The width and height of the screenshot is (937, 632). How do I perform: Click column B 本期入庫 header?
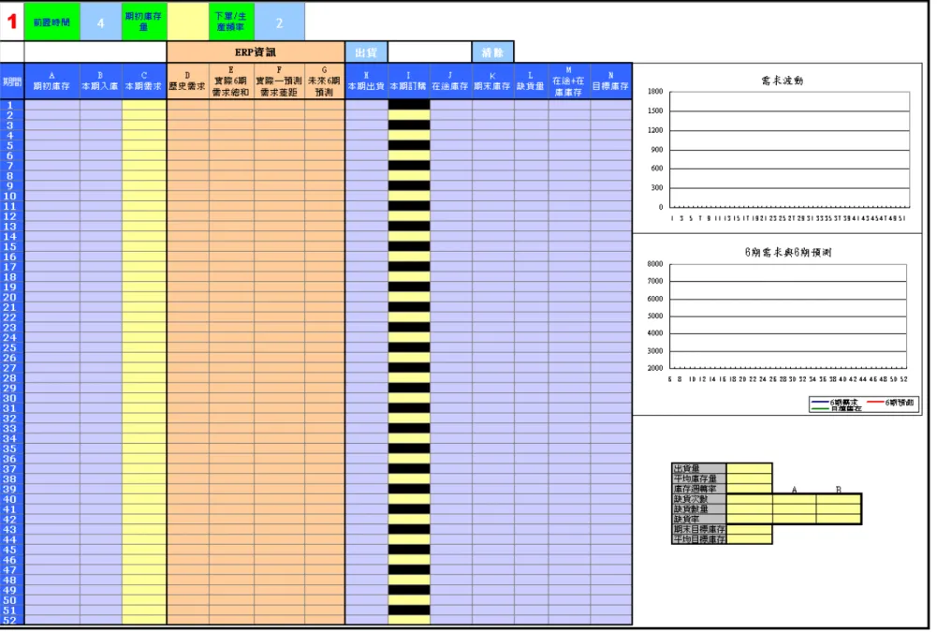coord(100,81)
